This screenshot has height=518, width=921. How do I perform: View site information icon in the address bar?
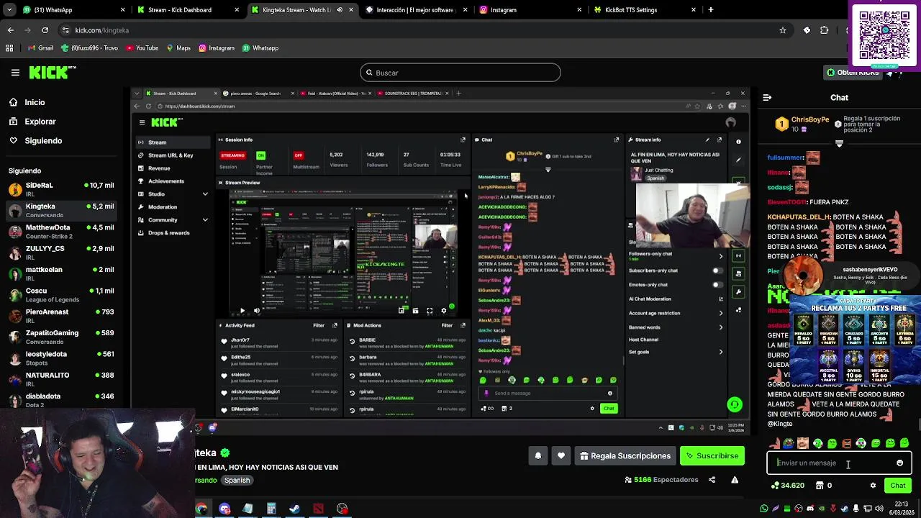(65, 30)
